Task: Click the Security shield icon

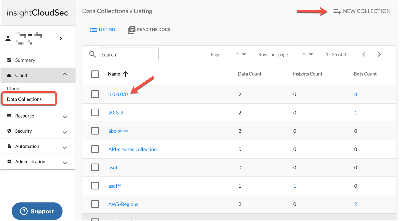Action: coord(9,131)
